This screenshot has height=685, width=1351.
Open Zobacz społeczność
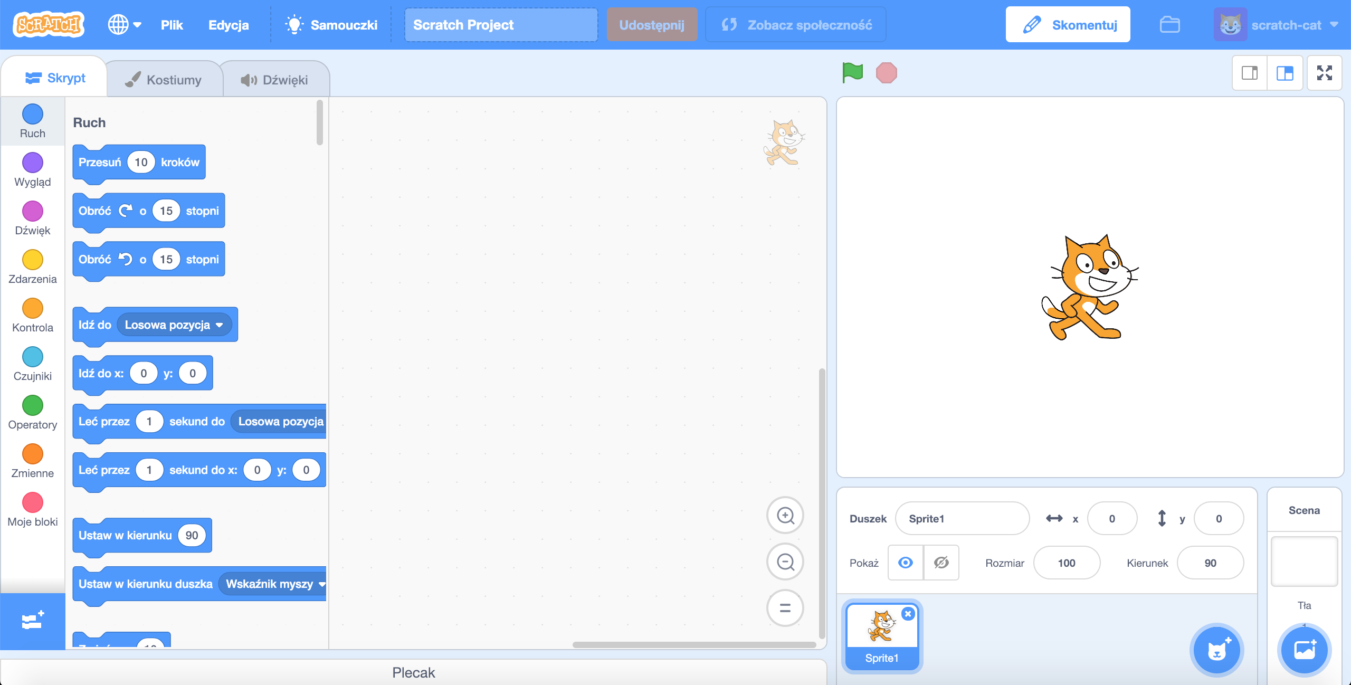coord(795,24)
